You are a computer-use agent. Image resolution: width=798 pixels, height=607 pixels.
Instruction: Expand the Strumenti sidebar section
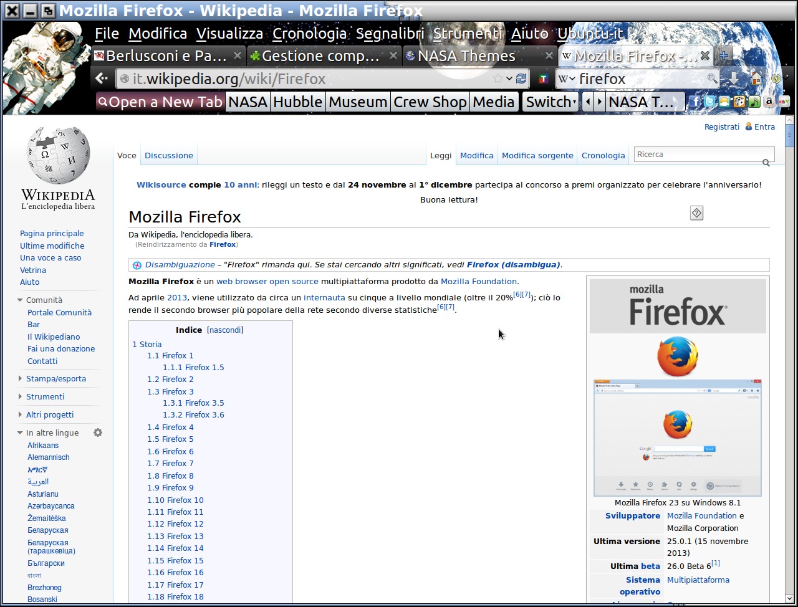(x=20, y=397)
